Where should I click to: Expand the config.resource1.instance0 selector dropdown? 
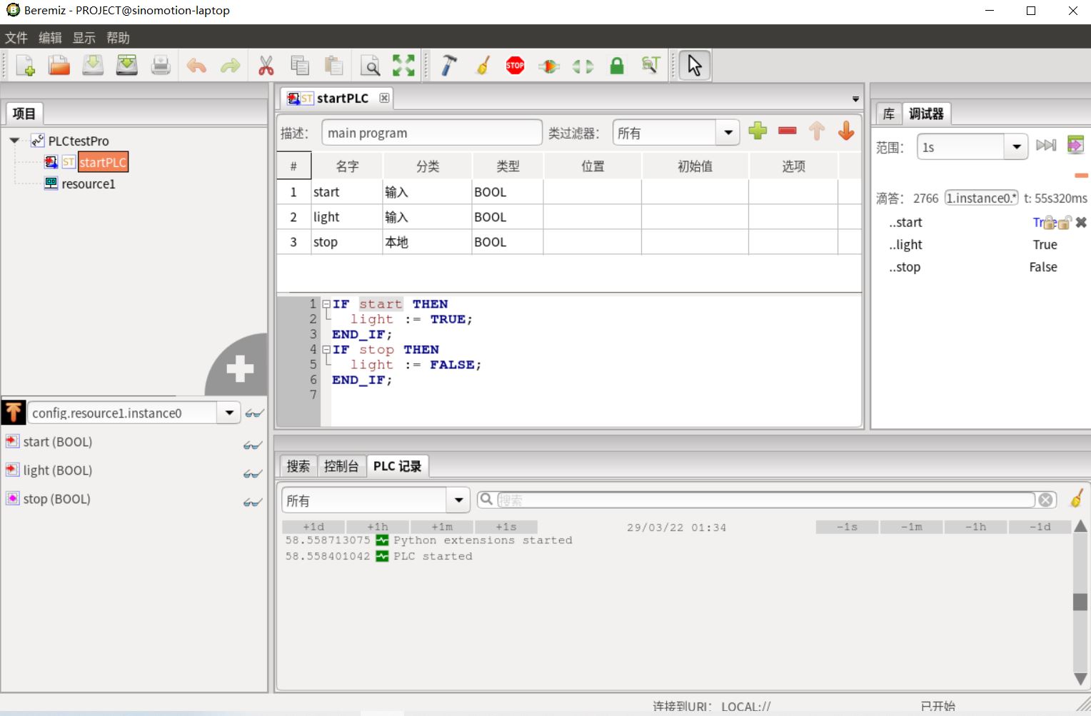(229, 413)
